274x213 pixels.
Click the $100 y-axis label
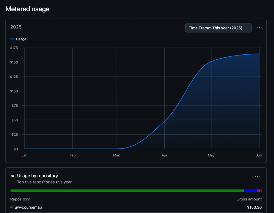click(14, 91)
